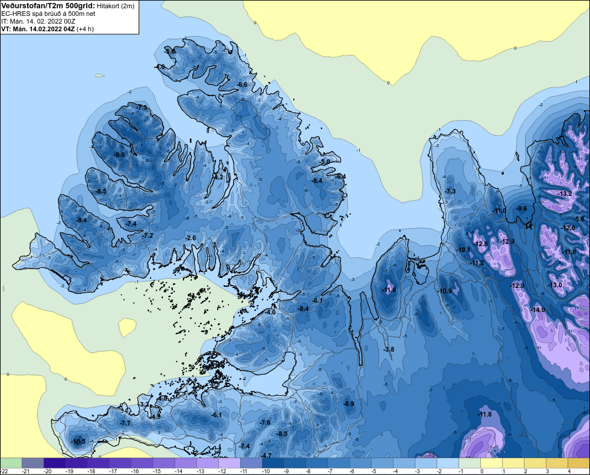Pick legend swatch between -21 and -20
The width and height of the screenshot is (590, 475).
32,463
